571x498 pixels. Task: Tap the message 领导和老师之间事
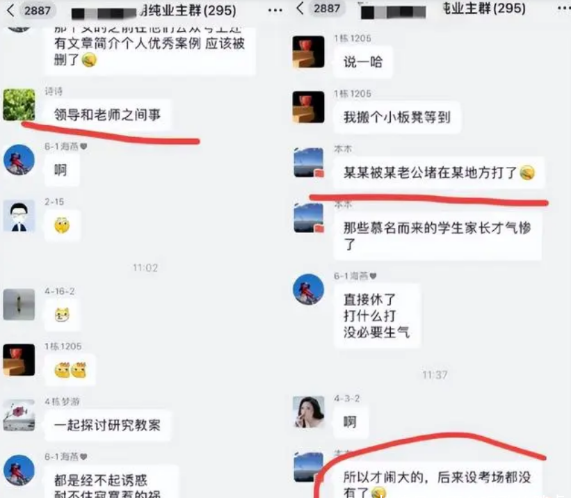107,115
